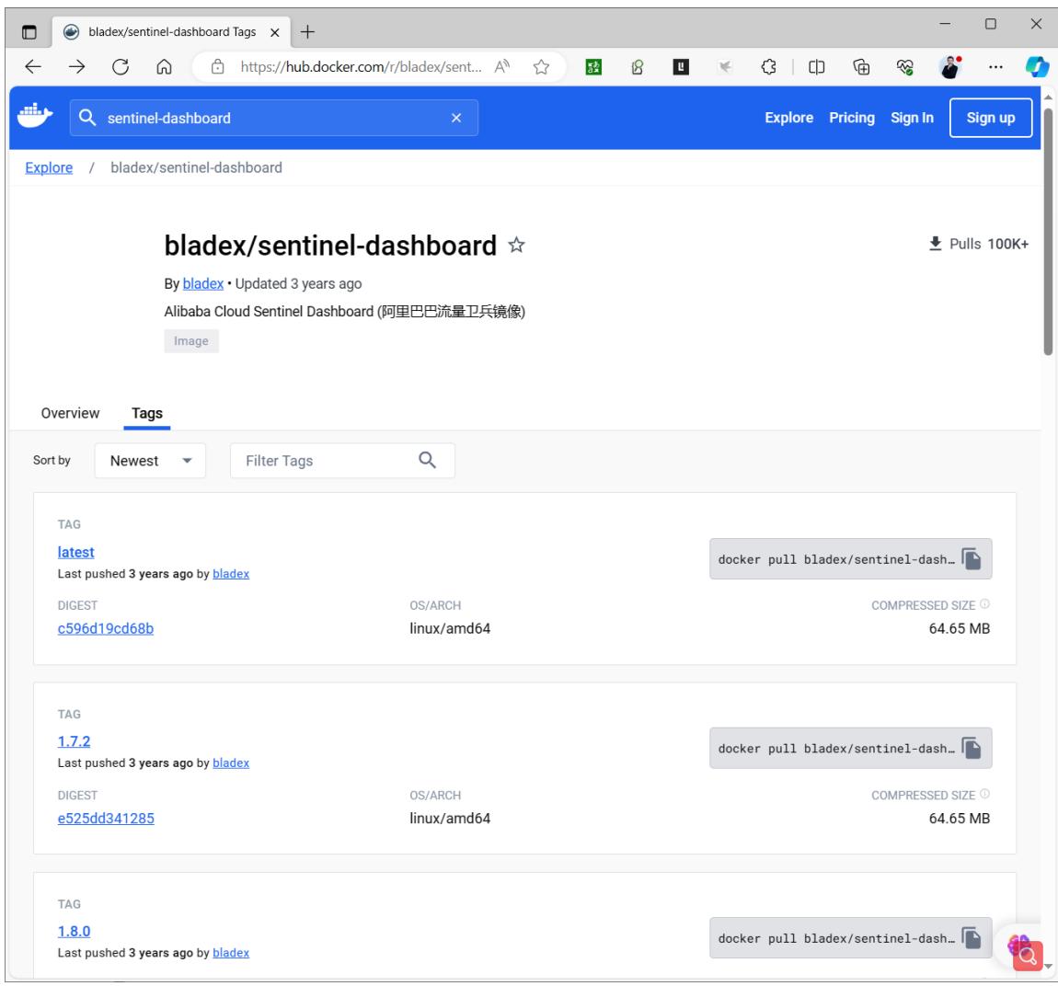Open the Extensions puzzle menu
This screenshot has height=986, width=1058.
[x=768, y=67]
